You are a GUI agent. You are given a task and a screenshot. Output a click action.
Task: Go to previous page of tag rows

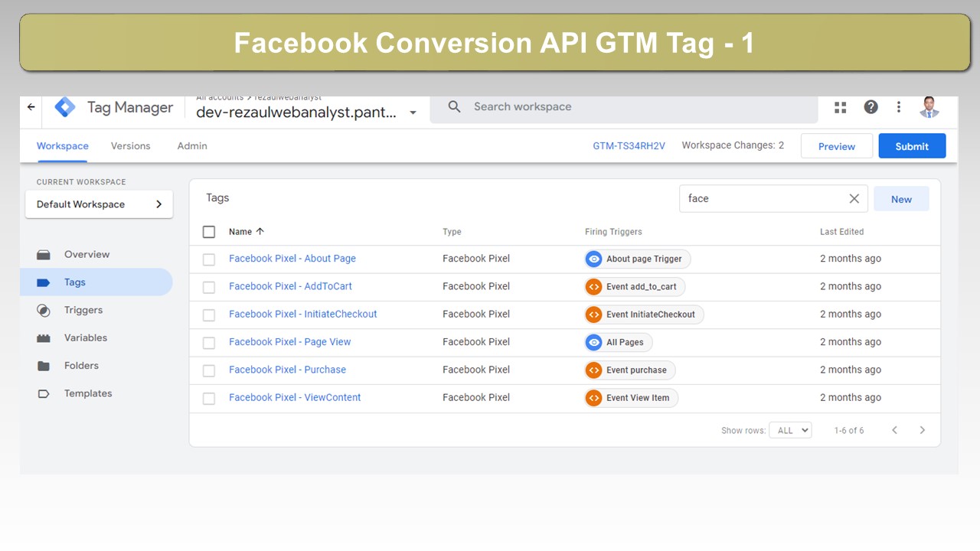point(894,430)
